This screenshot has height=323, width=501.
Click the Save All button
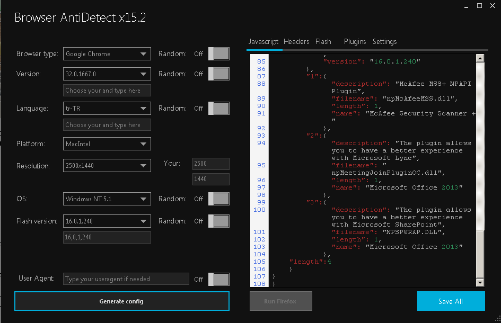(x=451, y=301)
